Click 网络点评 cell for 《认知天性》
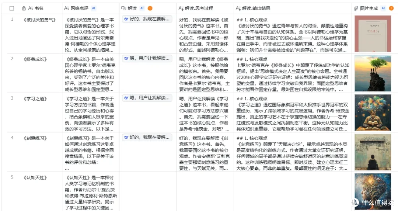This screenshot has width=398, height=211. (x=91, y=191)
